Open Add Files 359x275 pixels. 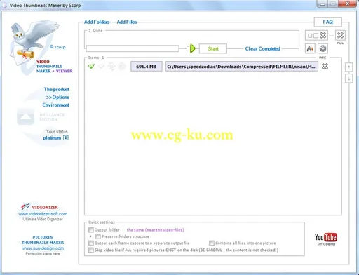pyautogui.click(x=127, y=22)
